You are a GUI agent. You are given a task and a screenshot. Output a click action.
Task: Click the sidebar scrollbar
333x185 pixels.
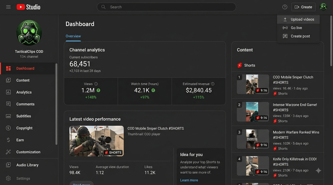[56, 104]
